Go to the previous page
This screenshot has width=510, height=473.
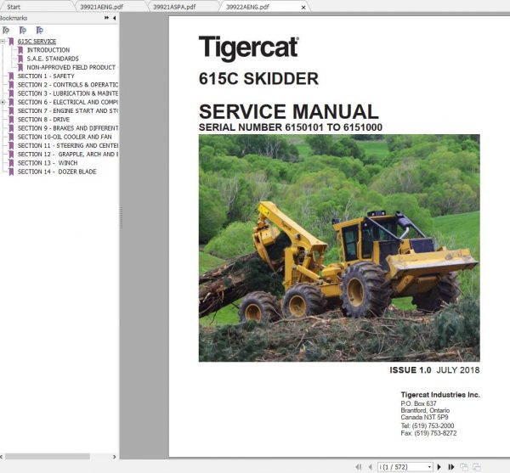tap(370, 467)
